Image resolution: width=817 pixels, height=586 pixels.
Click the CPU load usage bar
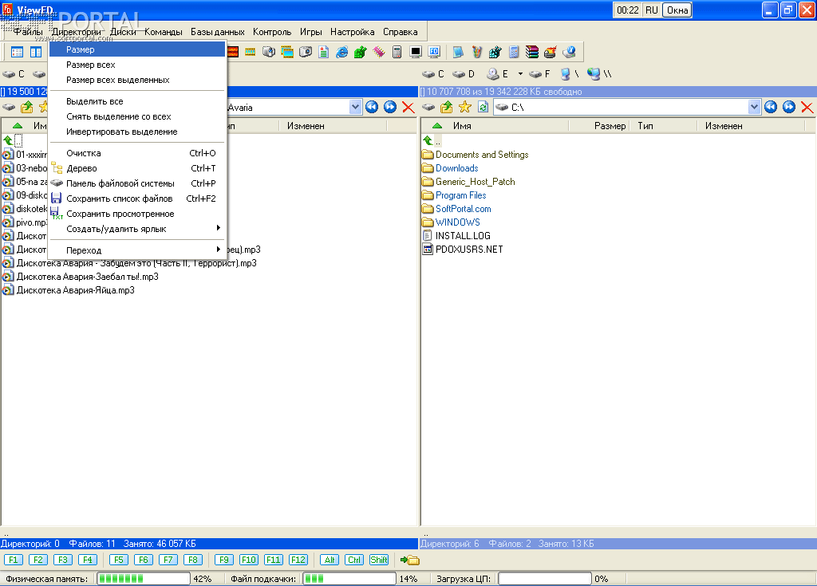click(545, 578)
